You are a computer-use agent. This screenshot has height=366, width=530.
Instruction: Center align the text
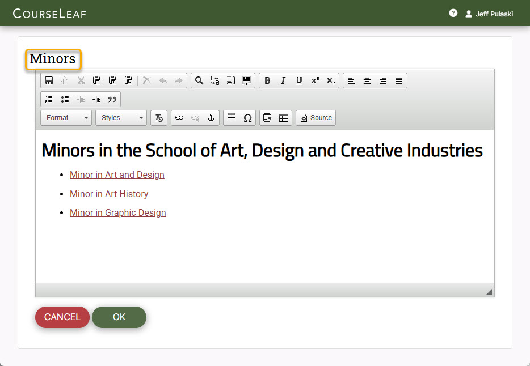[367, 80]
